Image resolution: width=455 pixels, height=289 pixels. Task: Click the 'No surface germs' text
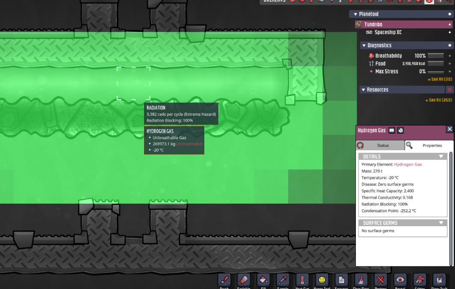(x=378, y=231)
